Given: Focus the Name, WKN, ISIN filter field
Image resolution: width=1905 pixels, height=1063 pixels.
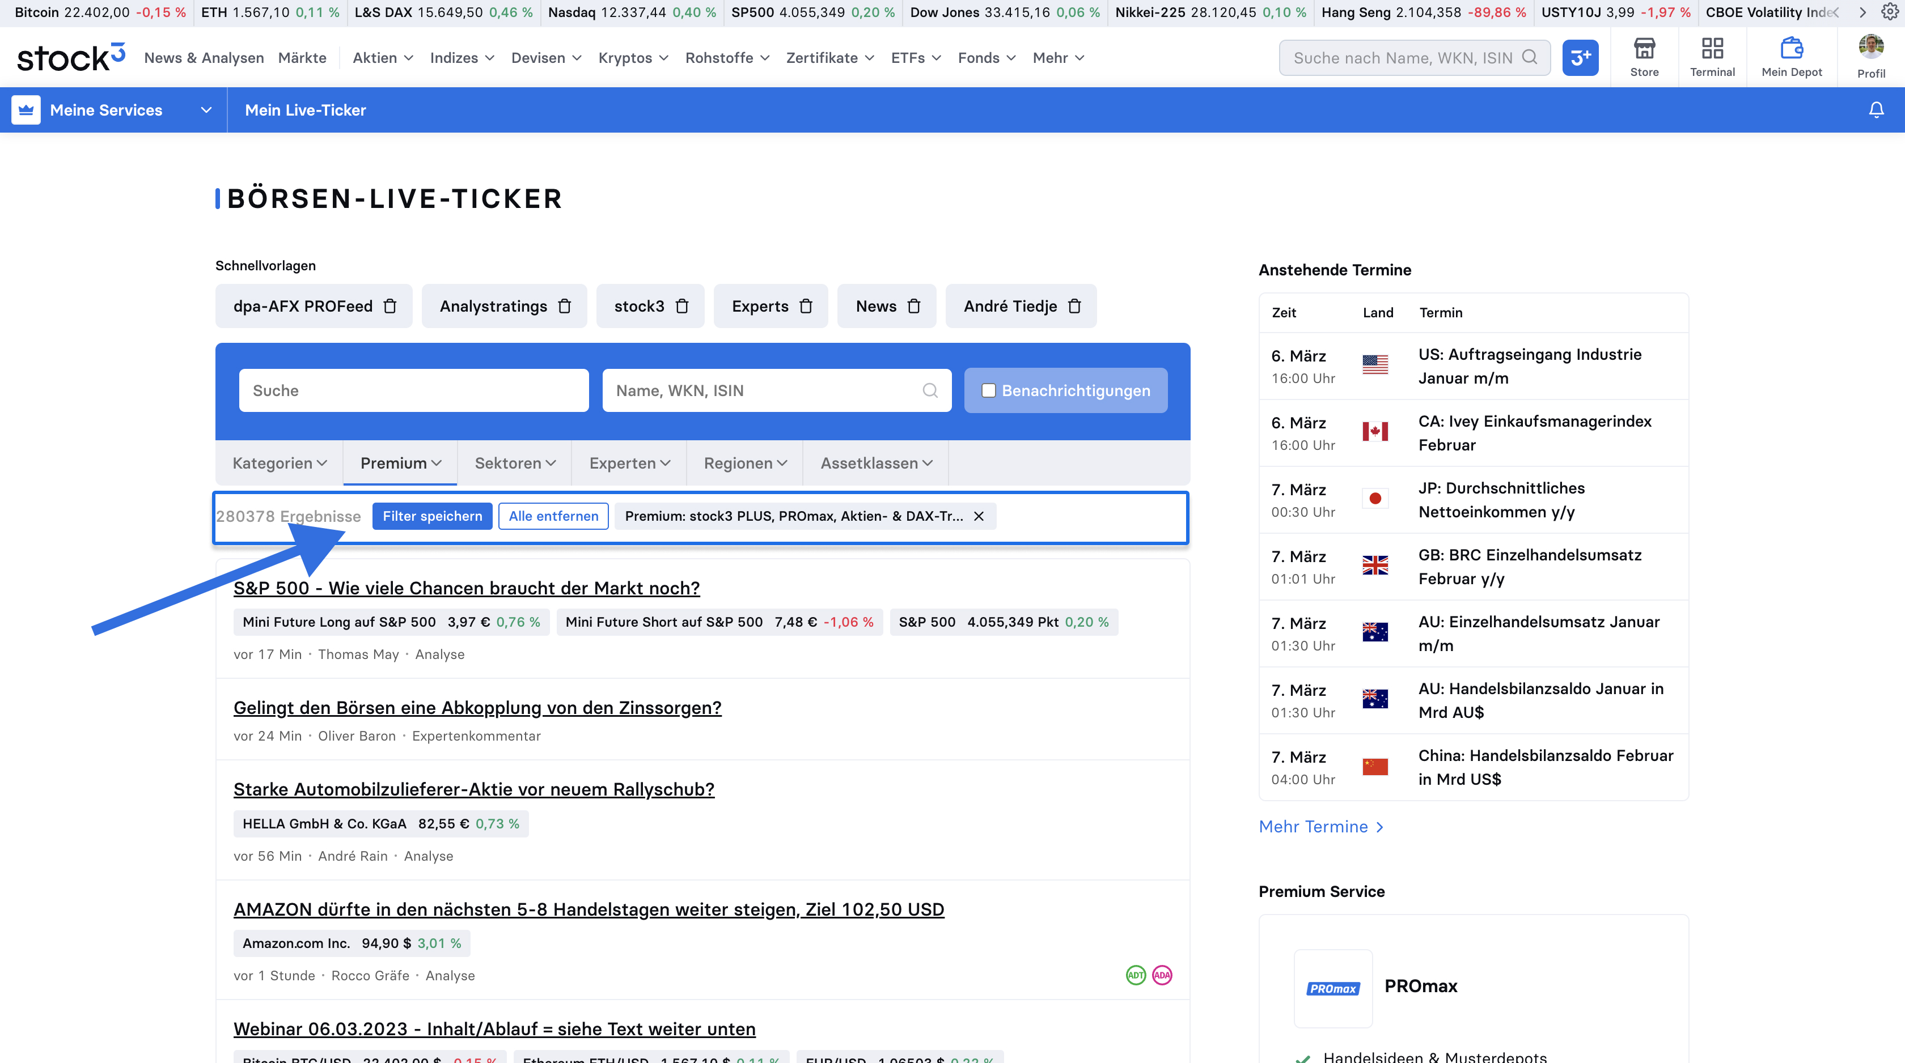Looking at the screenshot, I should (777, 390).
